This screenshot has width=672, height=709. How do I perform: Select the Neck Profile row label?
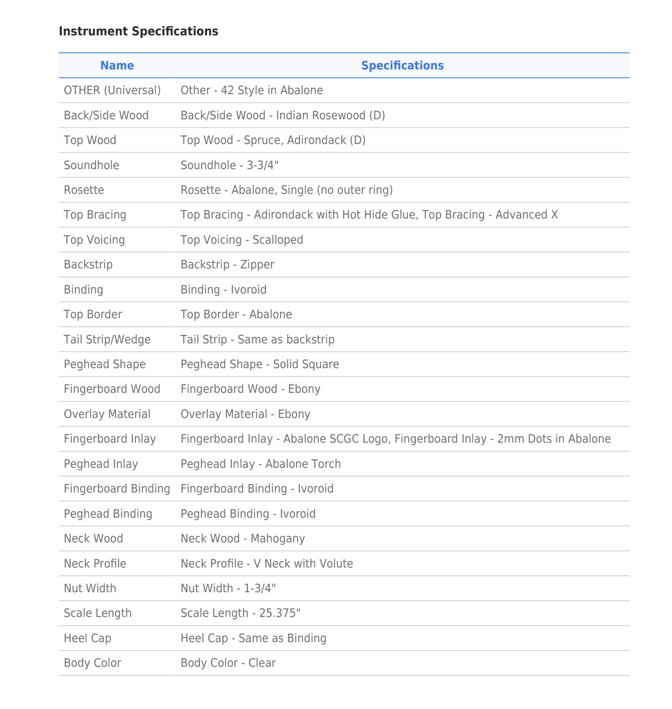point(95,564)
